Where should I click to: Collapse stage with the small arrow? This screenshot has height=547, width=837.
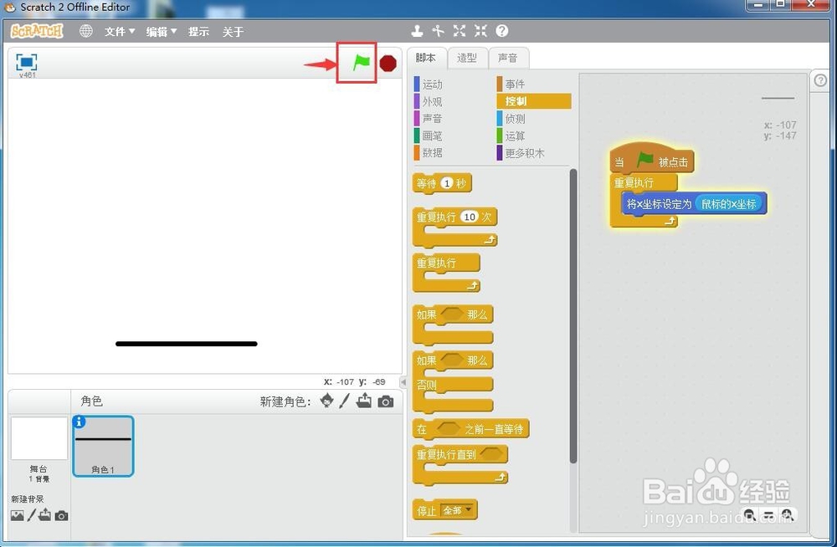(403, 381)
